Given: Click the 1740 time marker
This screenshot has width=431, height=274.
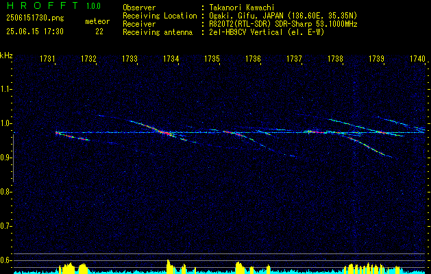Looking at the screenshot, I should click(x=417, y=58).
